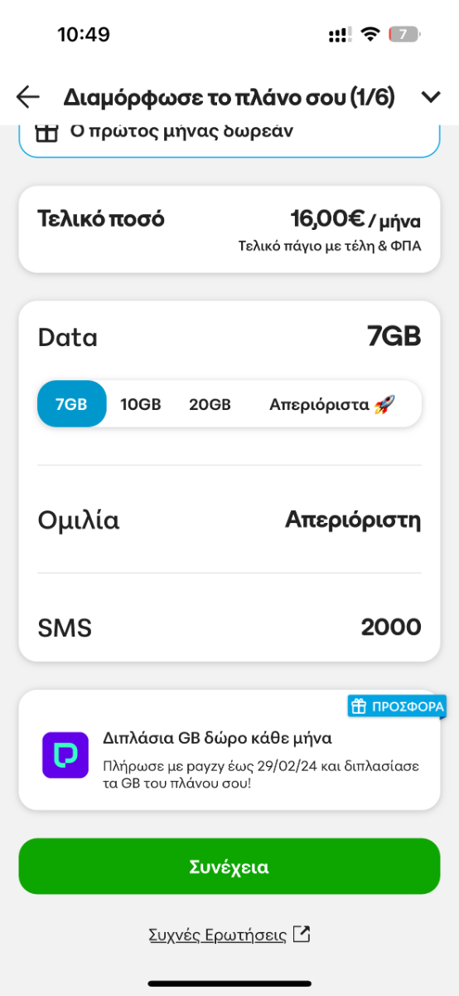Tap Ο πρώτος μήνας δωρεάν banner

[229, 136]
